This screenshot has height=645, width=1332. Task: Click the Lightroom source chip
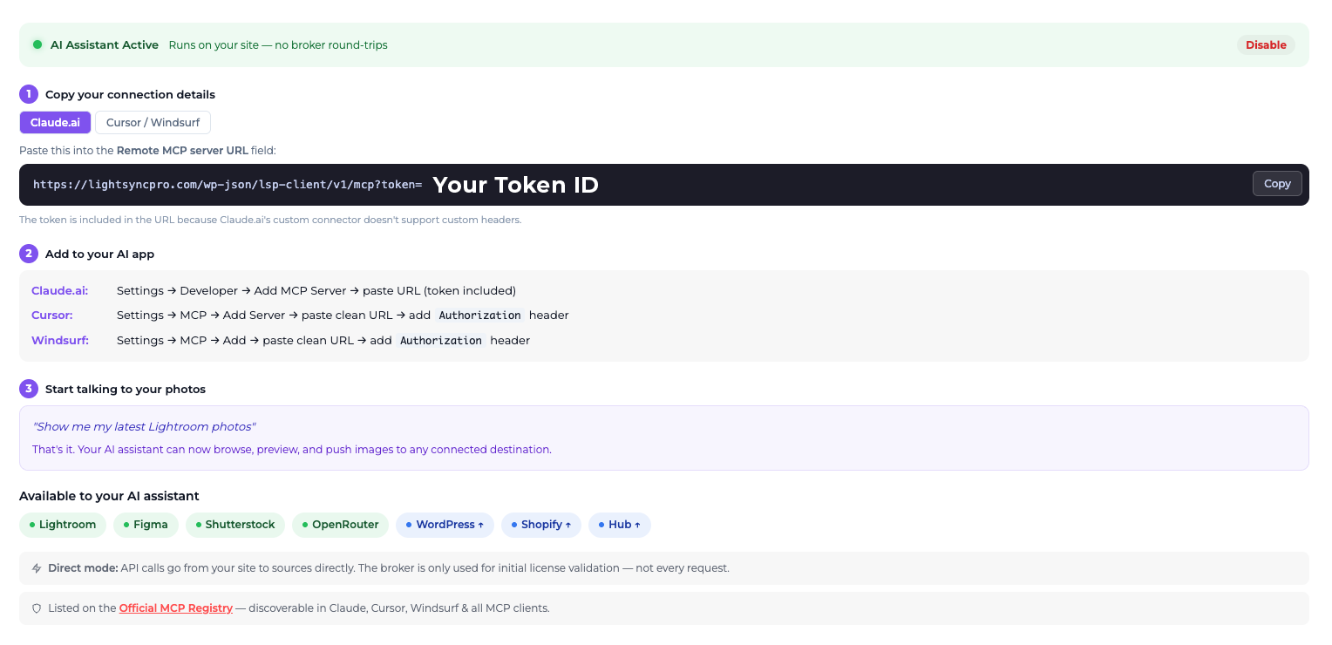[63, 525]
